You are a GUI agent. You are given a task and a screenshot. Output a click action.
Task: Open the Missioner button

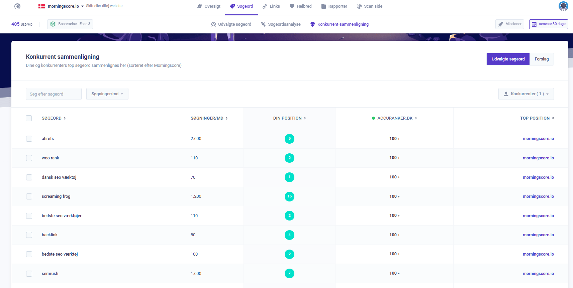click(510, 24)
